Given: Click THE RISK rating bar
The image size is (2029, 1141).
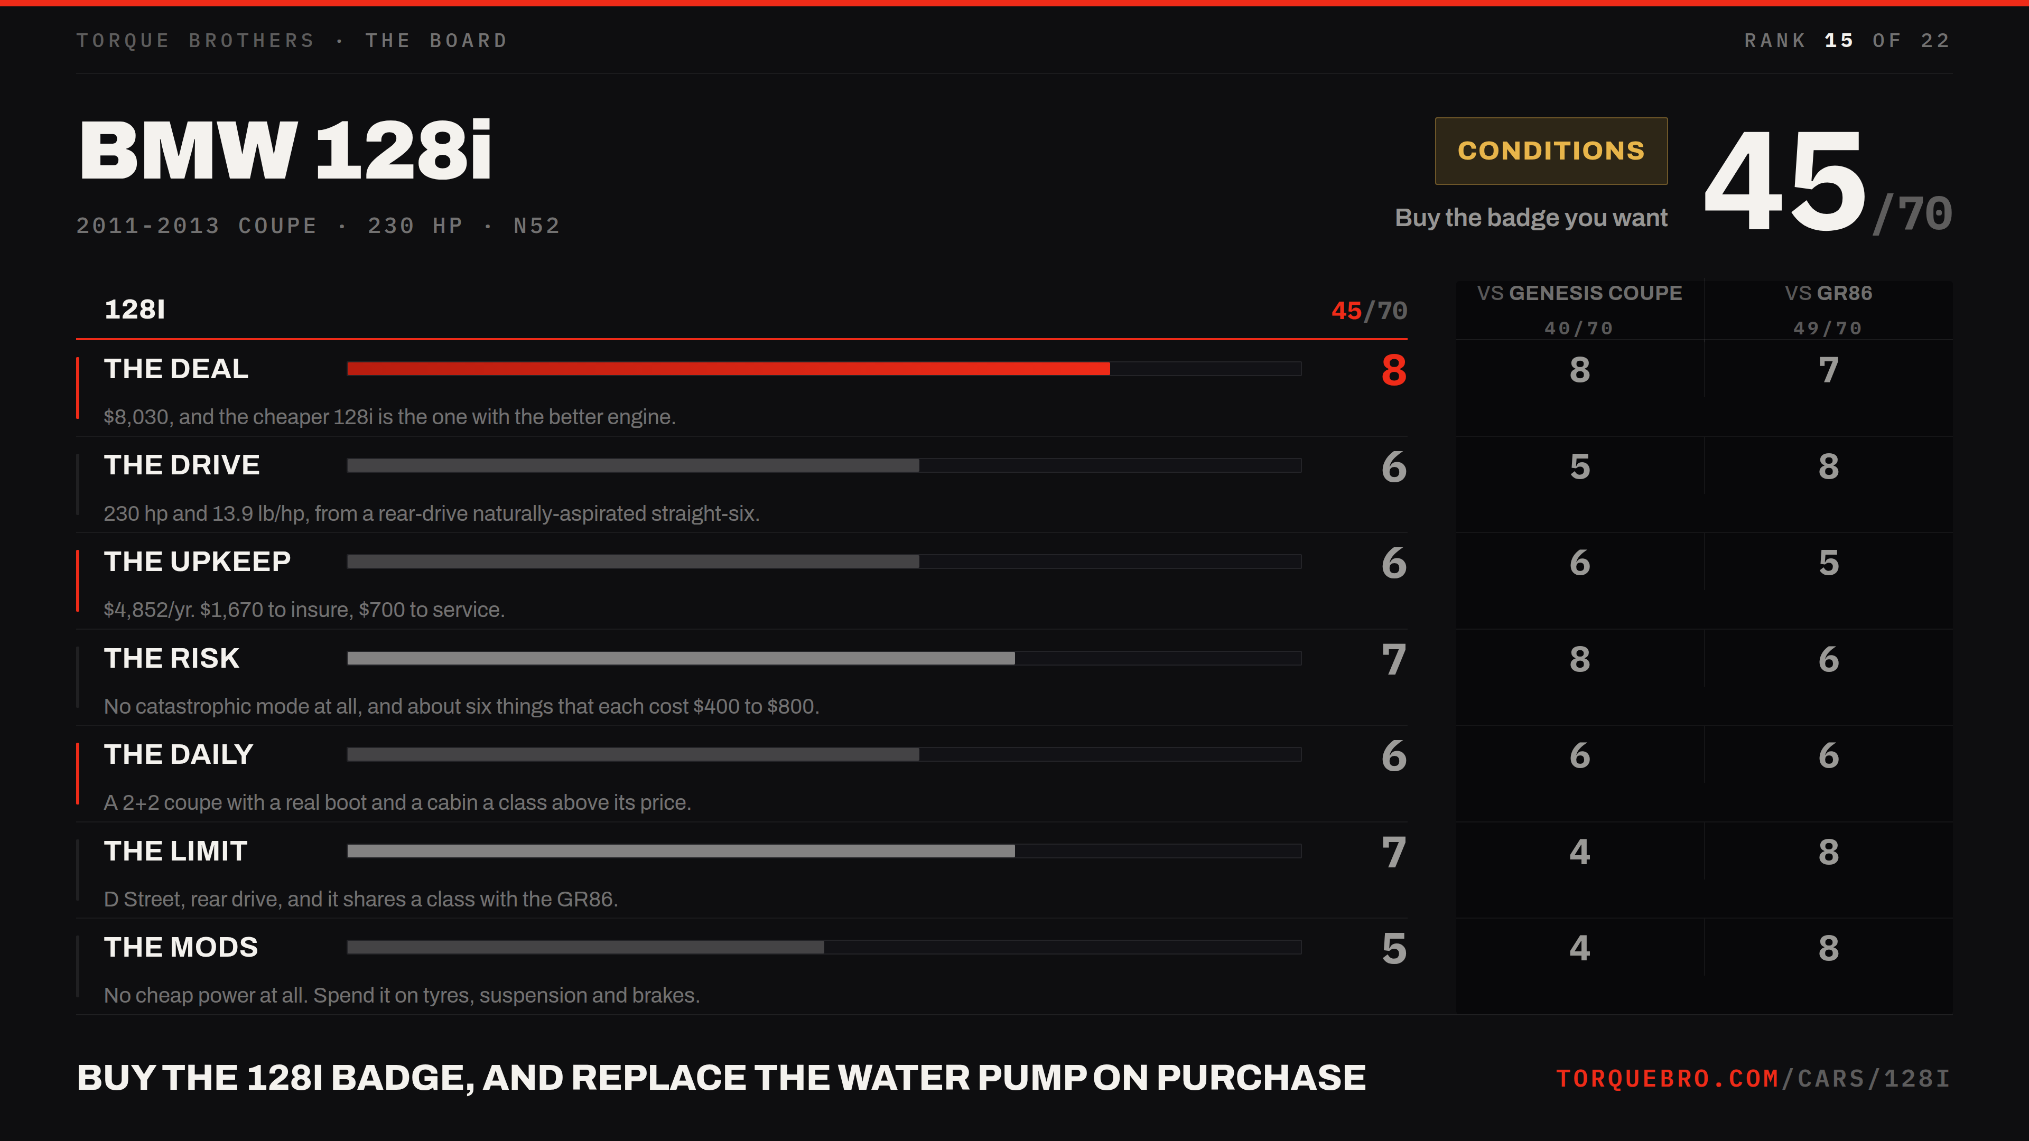Looking at the screenshot, I should 824,658.
